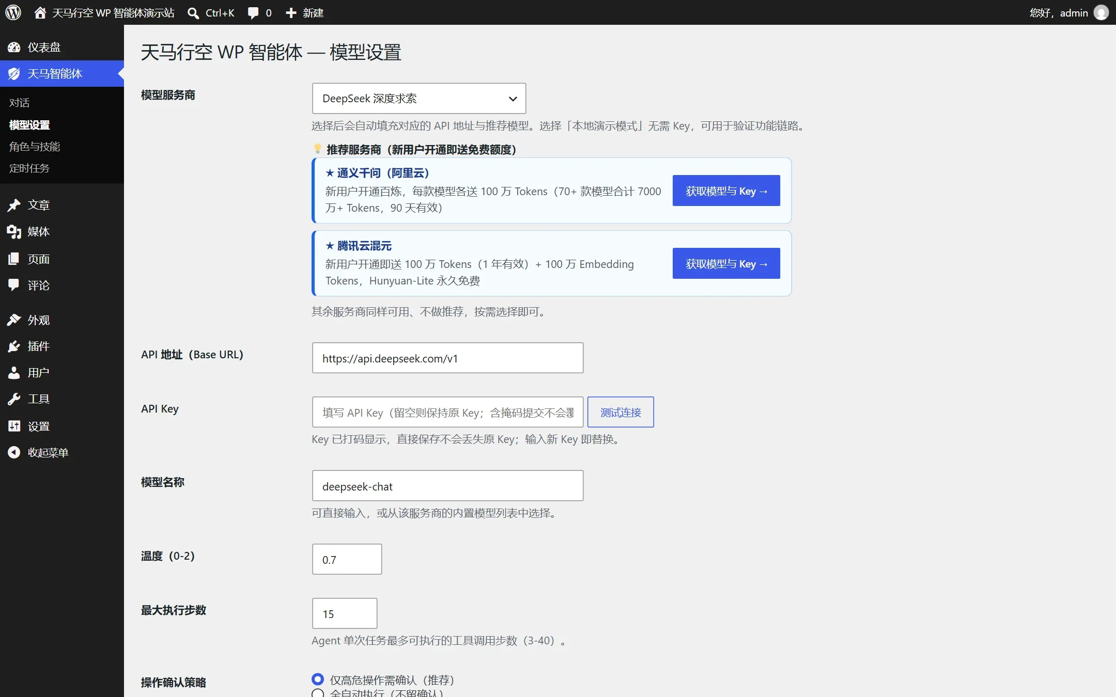The height and width of the screenshot is (697, 1116).
Task: Click the 模型名称 deepseek-chat field
Action: tap(447, 485)
